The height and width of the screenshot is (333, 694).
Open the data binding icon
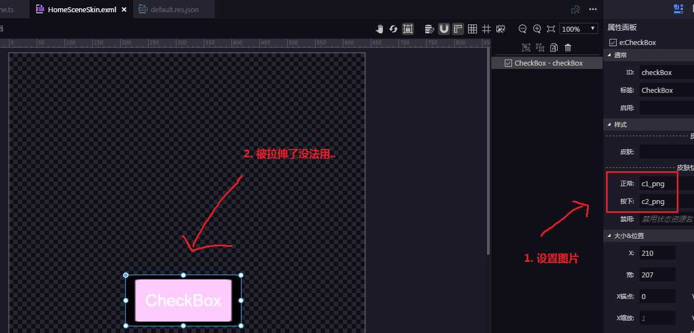click(x=430, y=29)
